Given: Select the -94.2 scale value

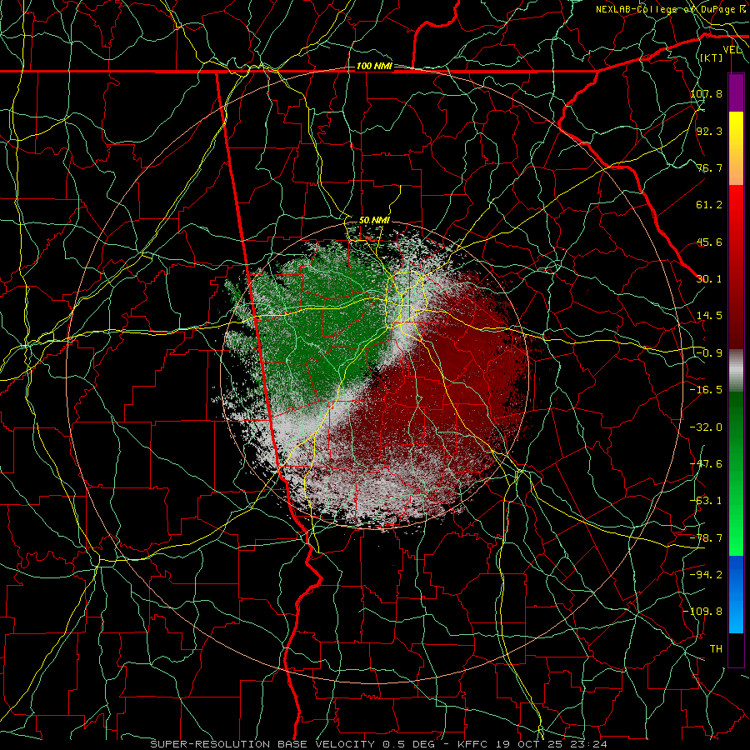Looking at the screenshot, I should [706, 575].
